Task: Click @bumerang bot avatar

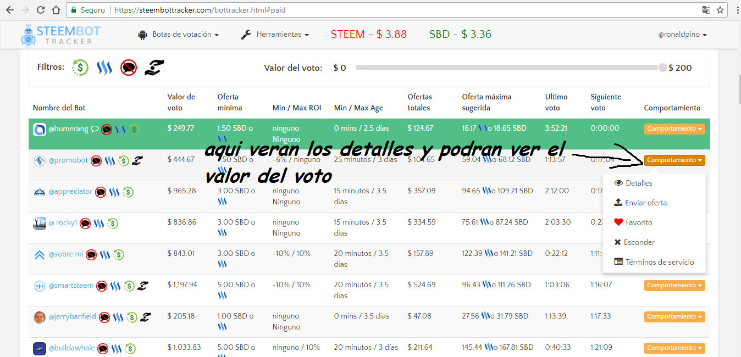Action: tap(40, 130)
